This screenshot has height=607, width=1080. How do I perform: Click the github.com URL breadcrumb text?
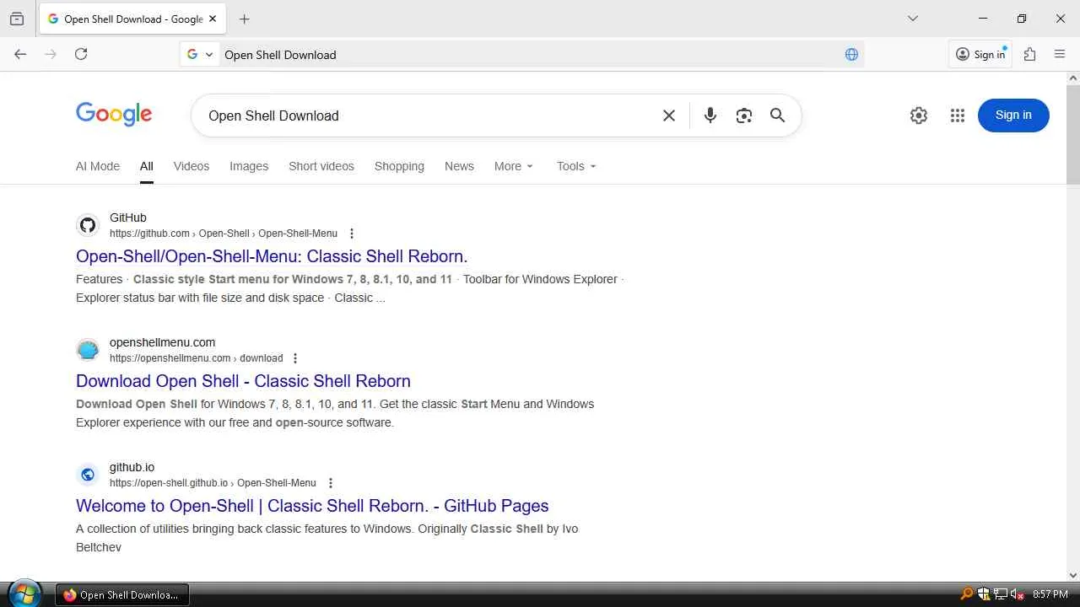[x=224, y=234]
